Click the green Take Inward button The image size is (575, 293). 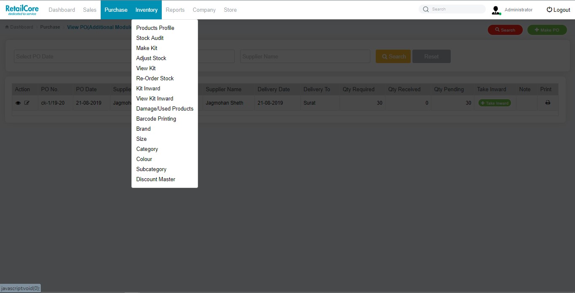coord(495,103)
